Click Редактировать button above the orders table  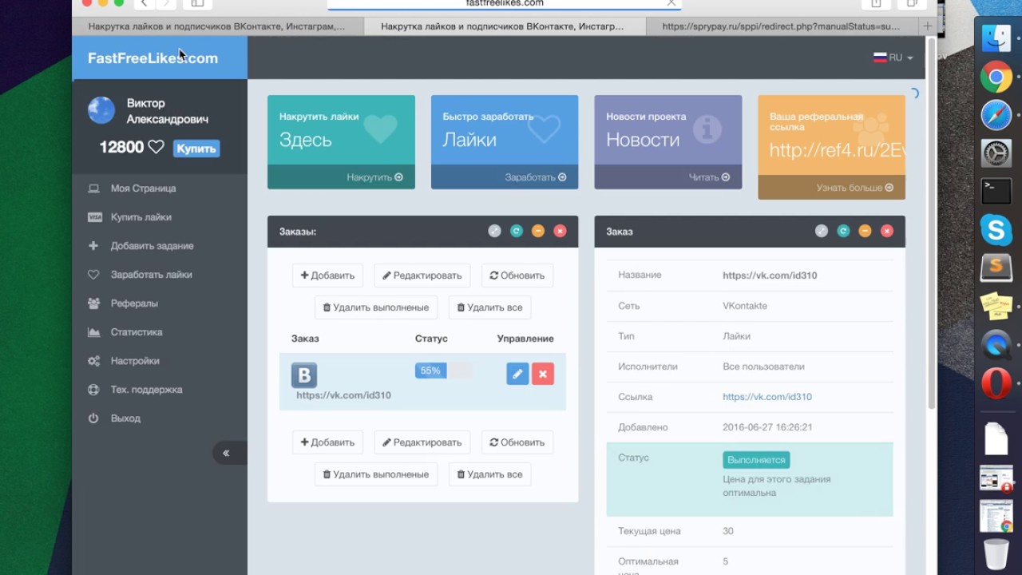[x=422, y=276]
